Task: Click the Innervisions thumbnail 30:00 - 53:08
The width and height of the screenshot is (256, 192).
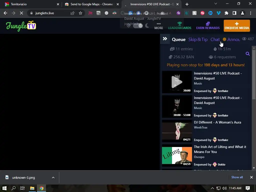Action: [x=177, y=106]
